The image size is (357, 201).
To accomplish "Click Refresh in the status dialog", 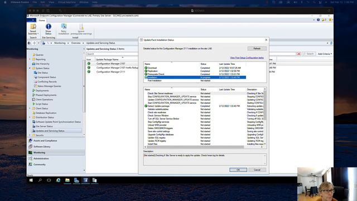I will (257, 49).
